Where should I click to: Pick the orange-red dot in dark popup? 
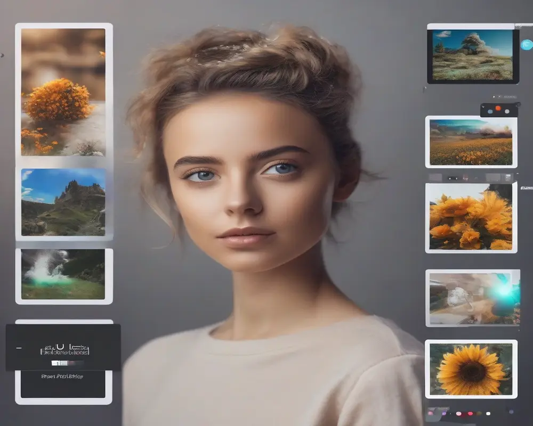498,109
